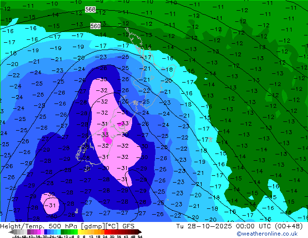The width and height of the screenshot is (308, 238).
Task: Click the -31 value inside the small closed contour
Action: click(51, 205)
